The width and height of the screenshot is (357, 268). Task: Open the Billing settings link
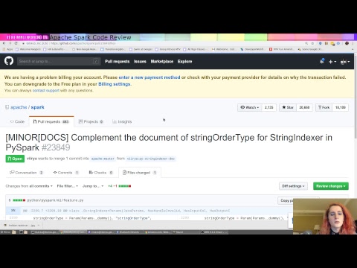pyautogui.click(x=115, y=84)
